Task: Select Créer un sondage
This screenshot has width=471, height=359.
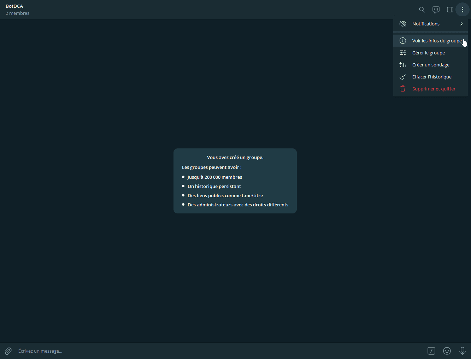Action: coord(431,65)
